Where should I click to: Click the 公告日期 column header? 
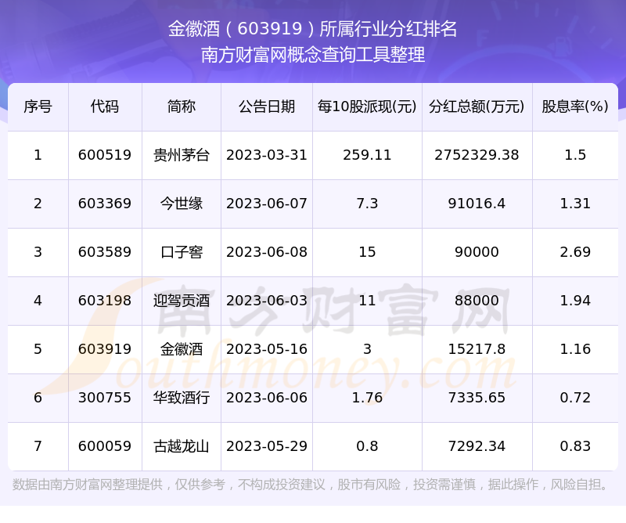coord(267,106)
